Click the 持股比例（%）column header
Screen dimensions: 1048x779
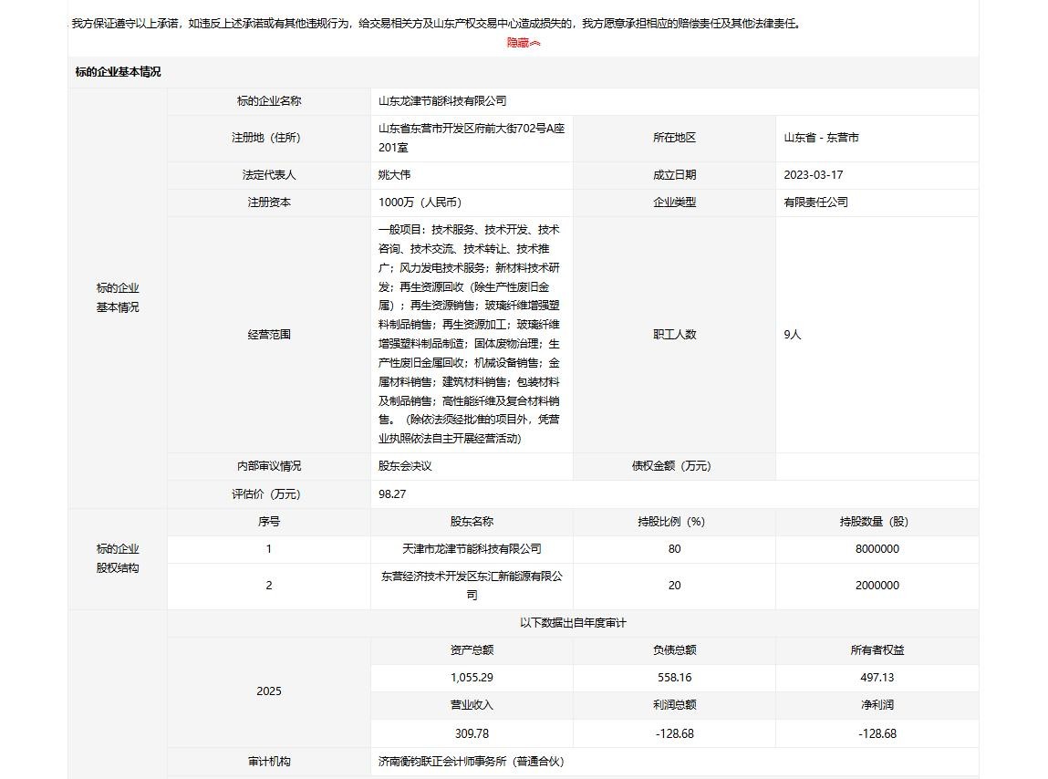coord(674,522)
